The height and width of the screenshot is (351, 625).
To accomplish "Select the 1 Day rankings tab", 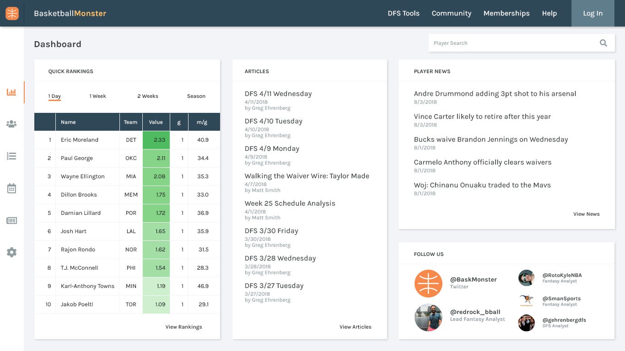I will point(54,96).
